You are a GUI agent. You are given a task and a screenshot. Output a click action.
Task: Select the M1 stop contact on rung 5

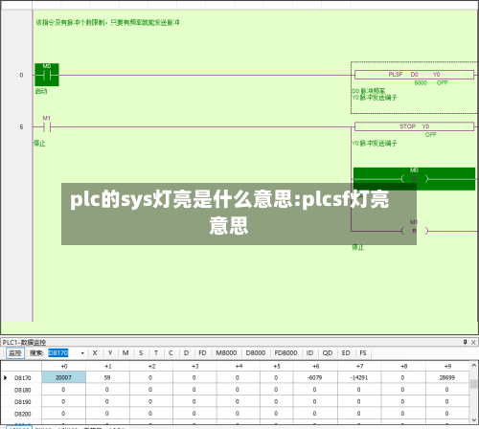tap(47, 127)
